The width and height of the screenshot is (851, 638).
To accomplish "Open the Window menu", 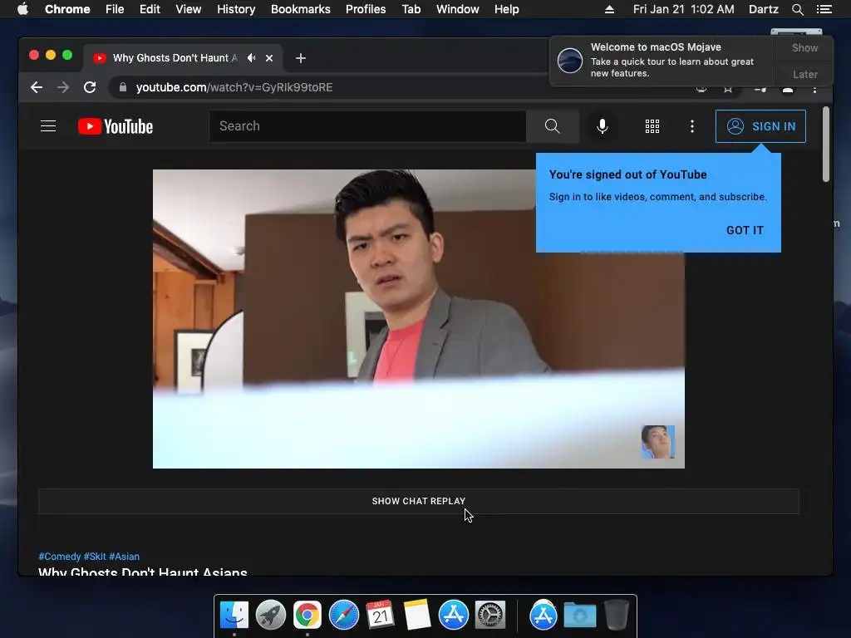I will [458, 9].
